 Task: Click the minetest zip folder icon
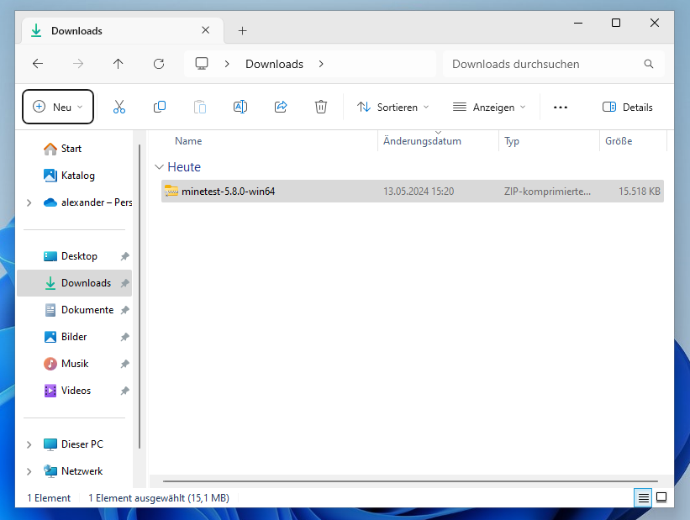coord(171,191)
